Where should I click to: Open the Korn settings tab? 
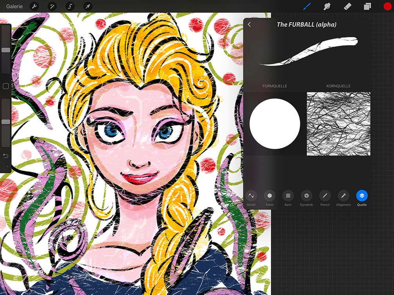coord(288,198)
